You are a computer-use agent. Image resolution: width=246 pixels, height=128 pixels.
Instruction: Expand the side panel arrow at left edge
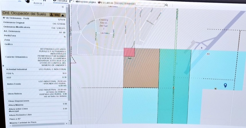click(x=3, y=66)
